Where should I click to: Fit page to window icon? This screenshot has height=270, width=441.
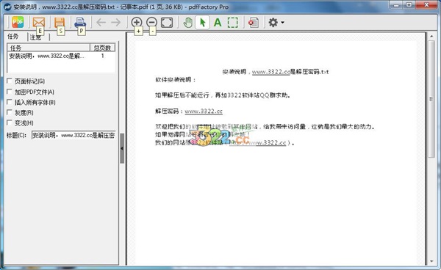click(x=167, y=23)
